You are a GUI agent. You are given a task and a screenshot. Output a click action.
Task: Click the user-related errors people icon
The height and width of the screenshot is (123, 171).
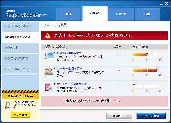48,71
